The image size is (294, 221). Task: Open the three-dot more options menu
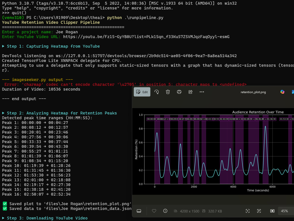click(202, 92)
